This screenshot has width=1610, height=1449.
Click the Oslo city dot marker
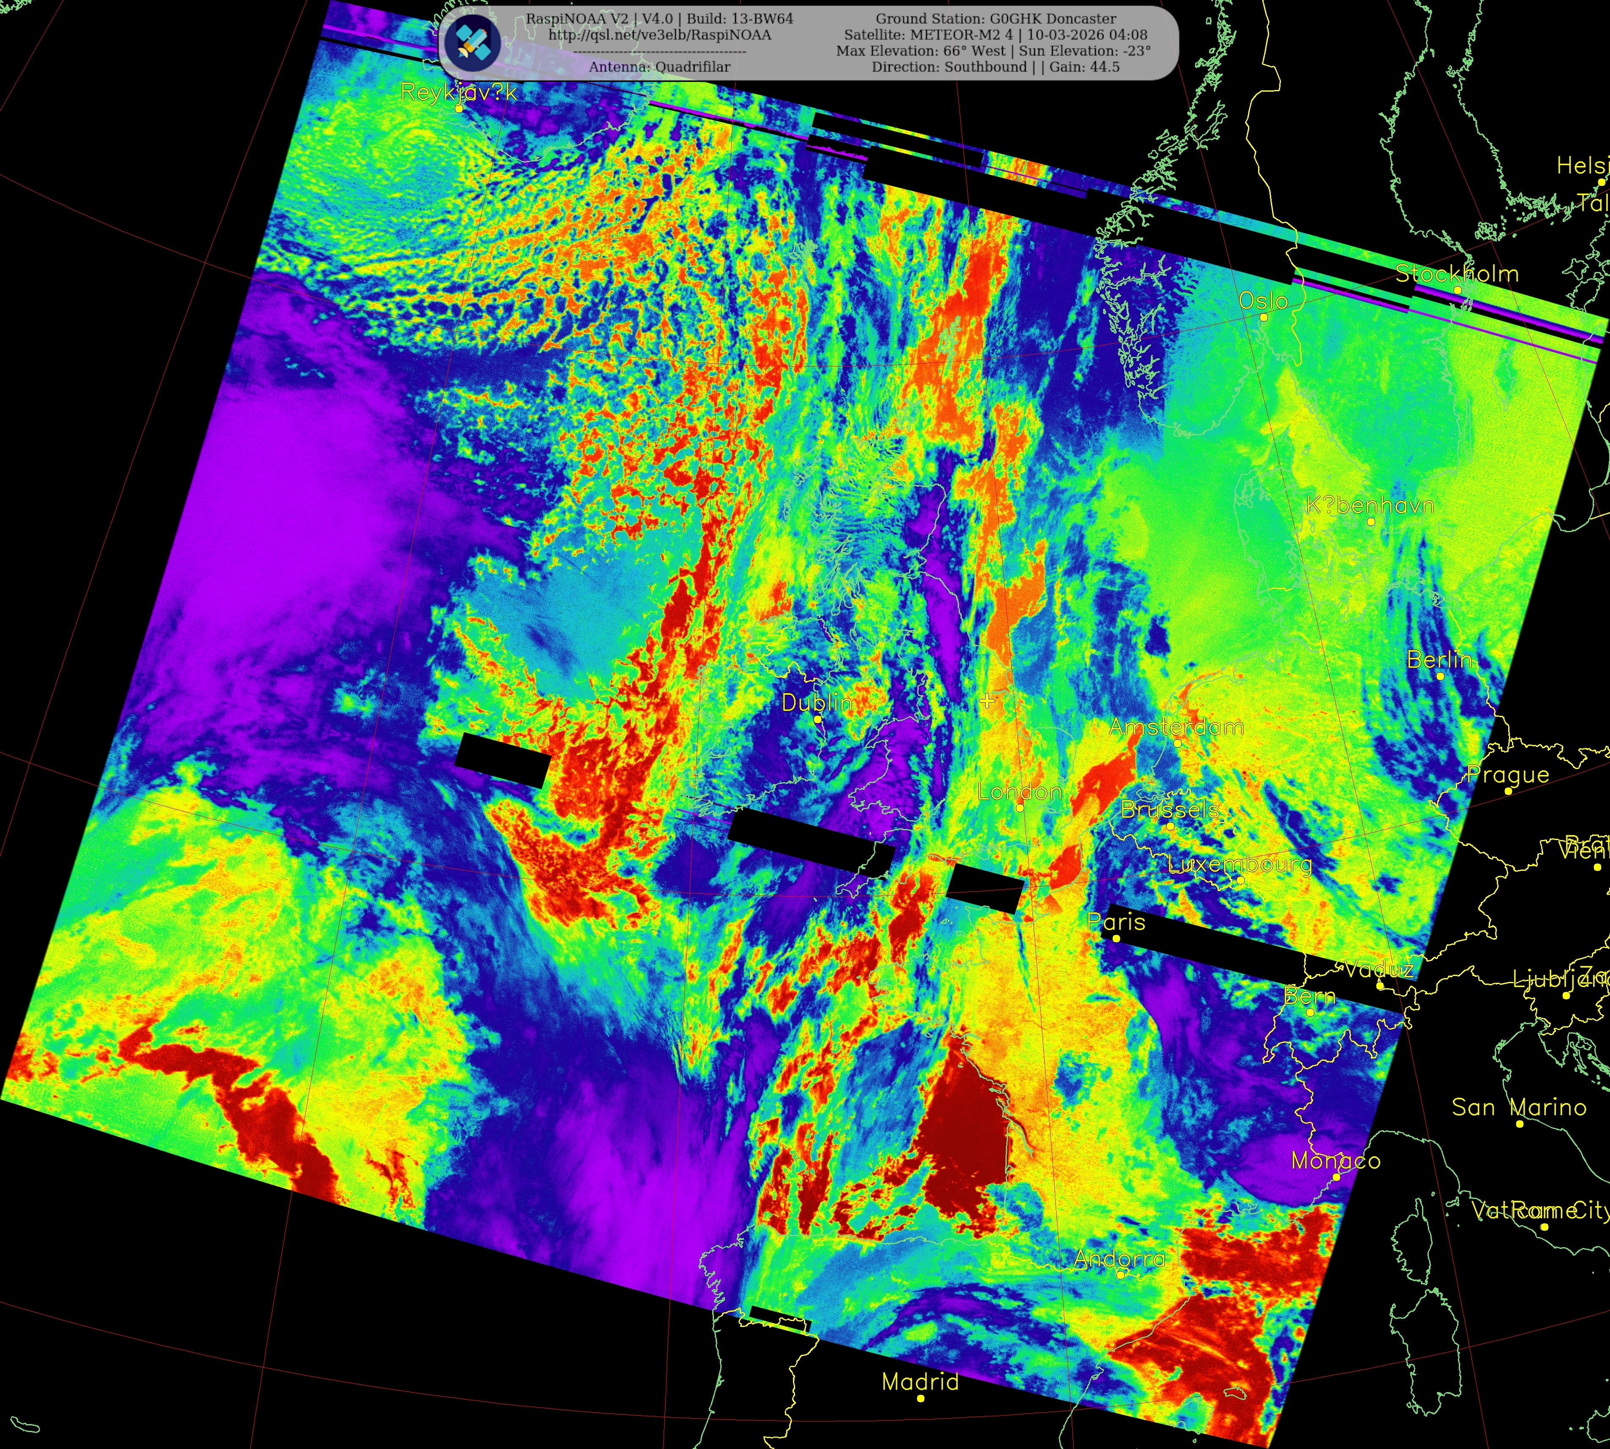pyautogui.click(x=1264, y=317)
